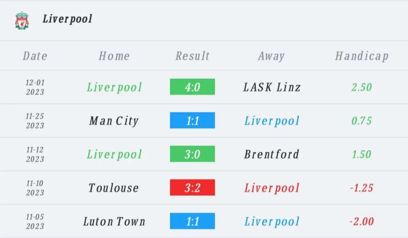
Task: Open Toulouse team link
Action: pos(114,188)
